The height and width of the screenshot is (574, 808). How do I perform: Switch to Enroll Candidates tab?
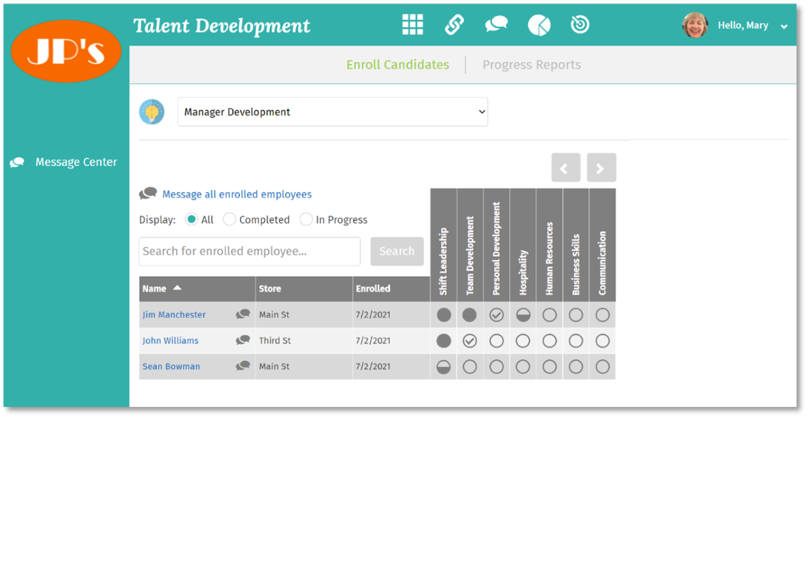pyautogui.click(x=398, y=64)
